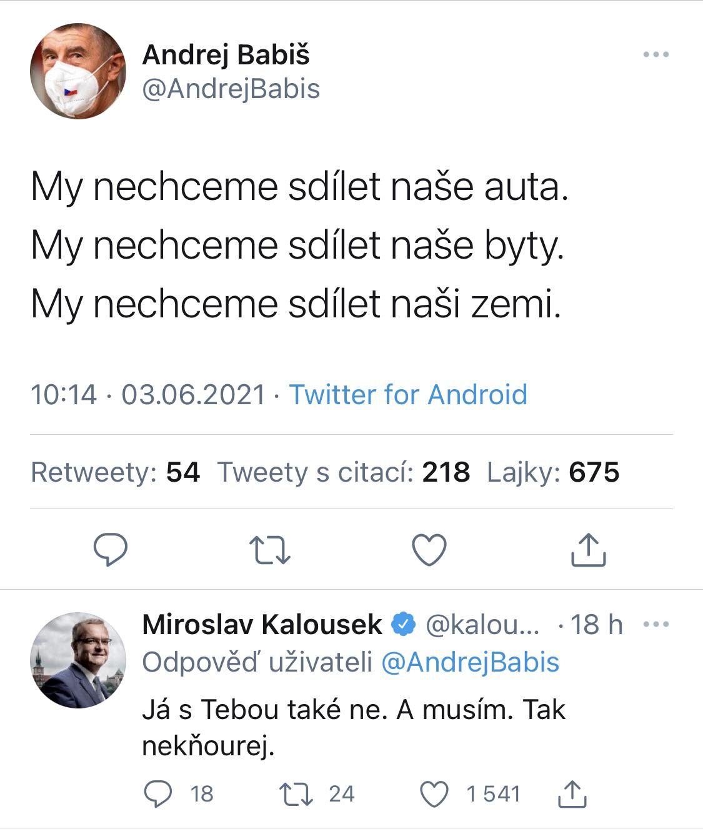Reply to Andrej Babiš's main tweet

point(111,550)
